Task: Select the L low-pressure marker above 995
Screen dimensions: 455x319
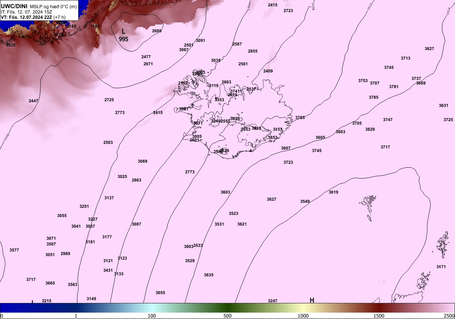Action: 123,31
